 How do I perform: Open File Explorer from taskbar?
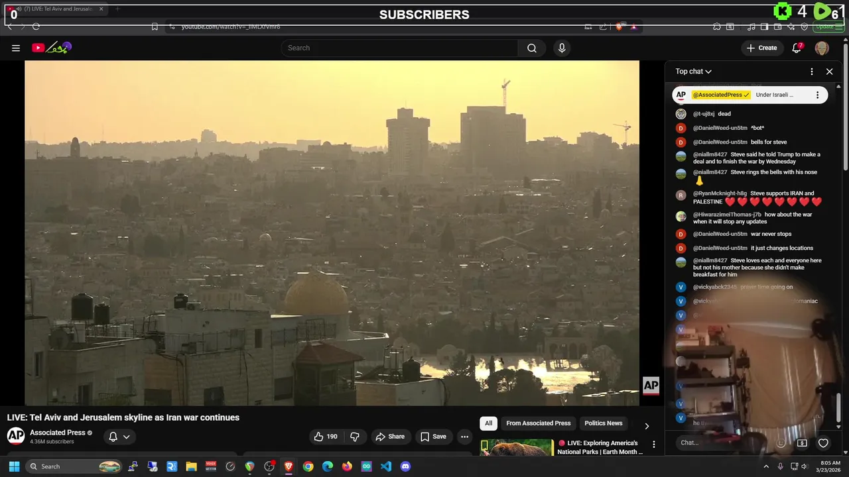(191, 466)
